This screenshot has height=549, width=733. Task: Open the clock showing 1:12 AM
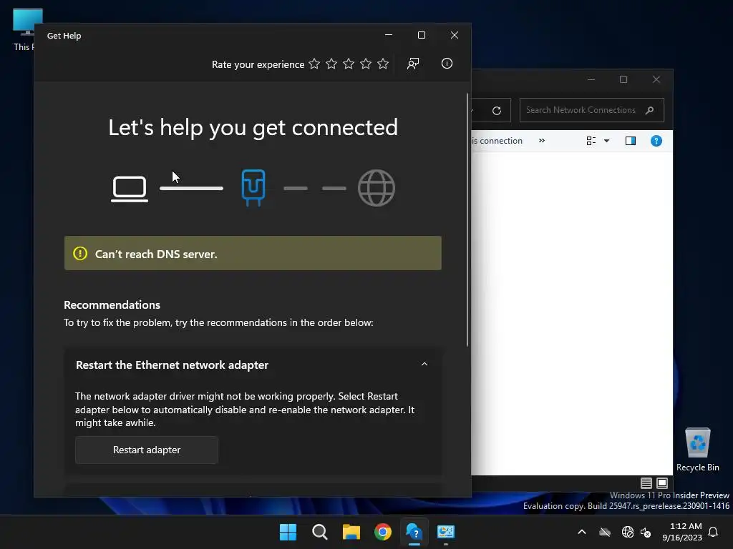(682, 532)
